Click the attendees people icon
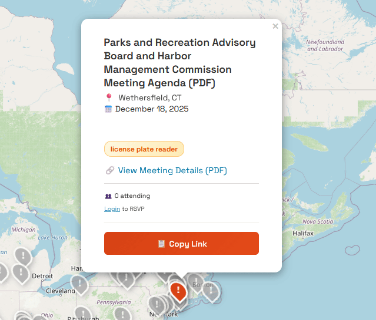 pos(108,196)
